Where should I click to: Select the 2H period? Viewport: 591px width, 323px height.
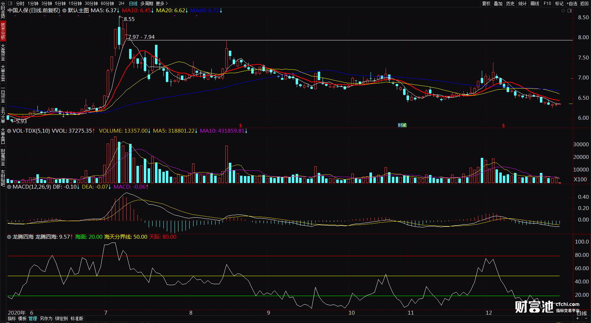tap(121, 3)
